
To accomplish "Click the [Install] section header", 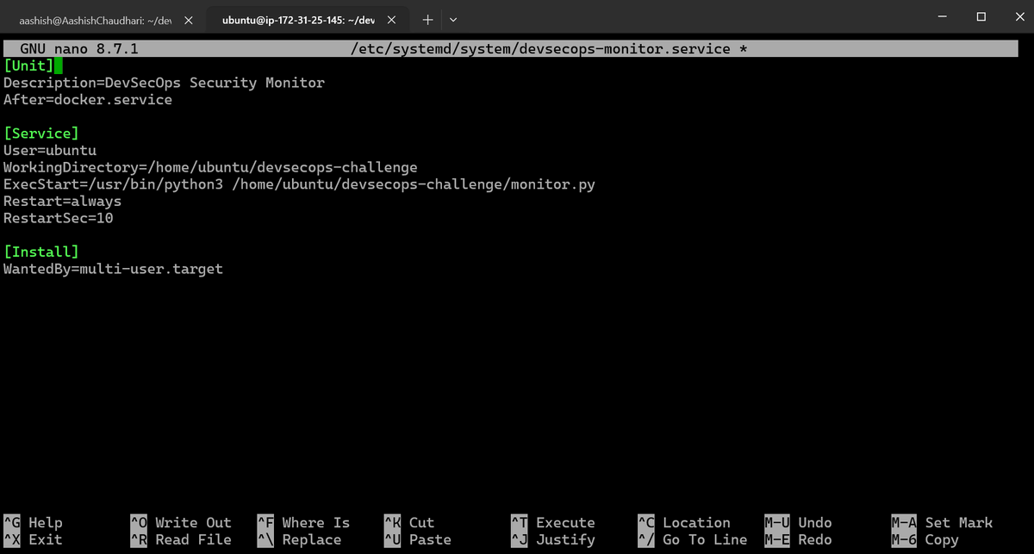I will 41,252.
